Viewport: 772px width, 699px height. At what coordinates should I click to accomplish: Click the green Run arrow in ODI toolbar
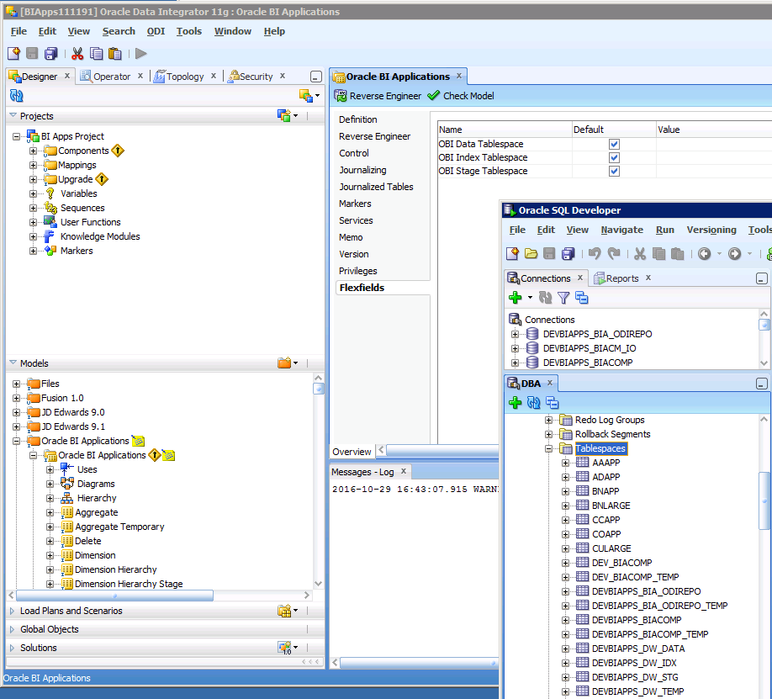tap(140, 53)
